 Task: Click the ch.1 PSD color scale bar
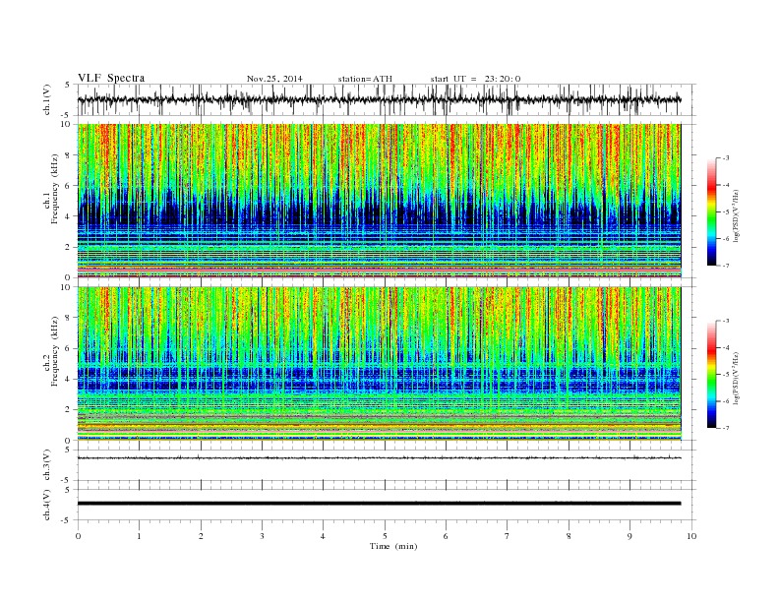(712, 212)
